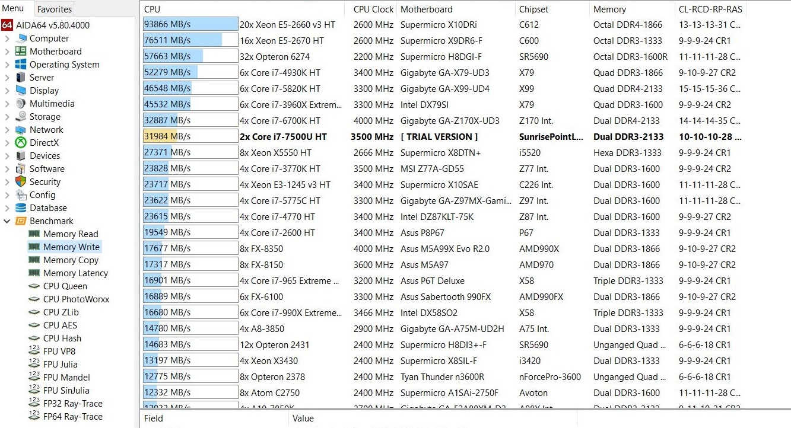The height and width of the screenshot is (428, 791).
Task: Click the Config tree icon
Action: (x=21, y=195)
